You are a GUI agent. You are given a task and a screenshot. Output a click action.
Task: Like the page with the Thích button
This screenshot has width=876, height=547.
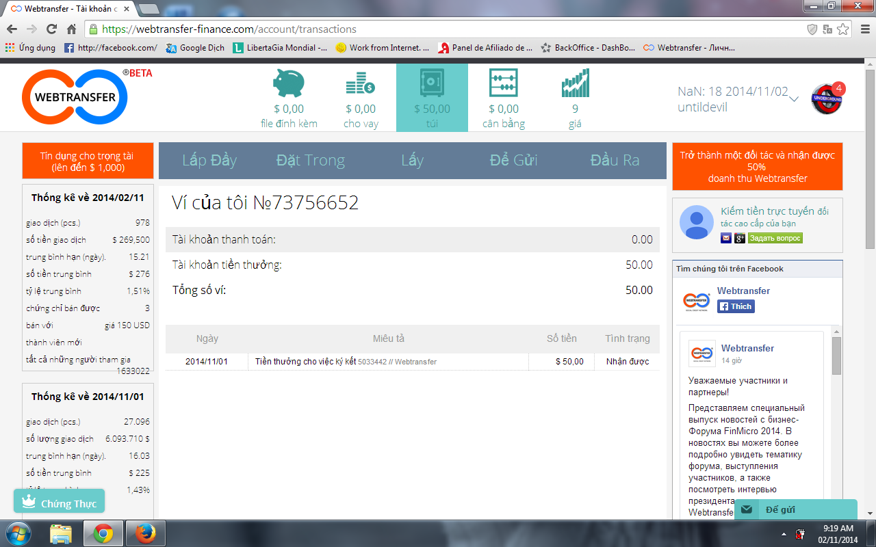coord(736,306)
